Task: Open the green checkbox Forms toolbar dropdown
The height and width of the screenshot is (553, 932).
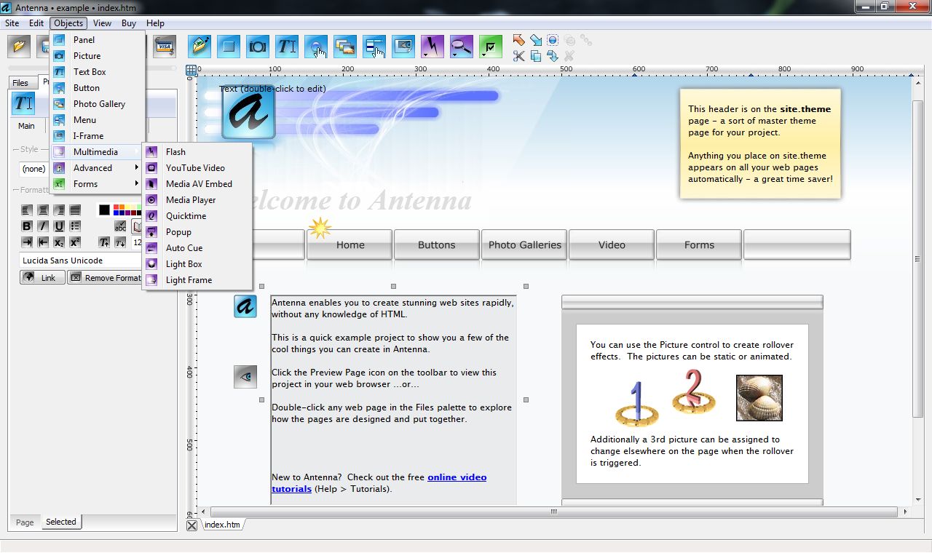Action: coord(491,47)
